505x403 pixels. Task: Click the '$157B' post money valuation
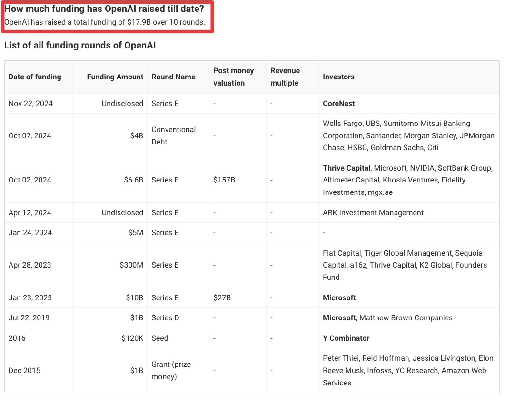coord(224,180)
